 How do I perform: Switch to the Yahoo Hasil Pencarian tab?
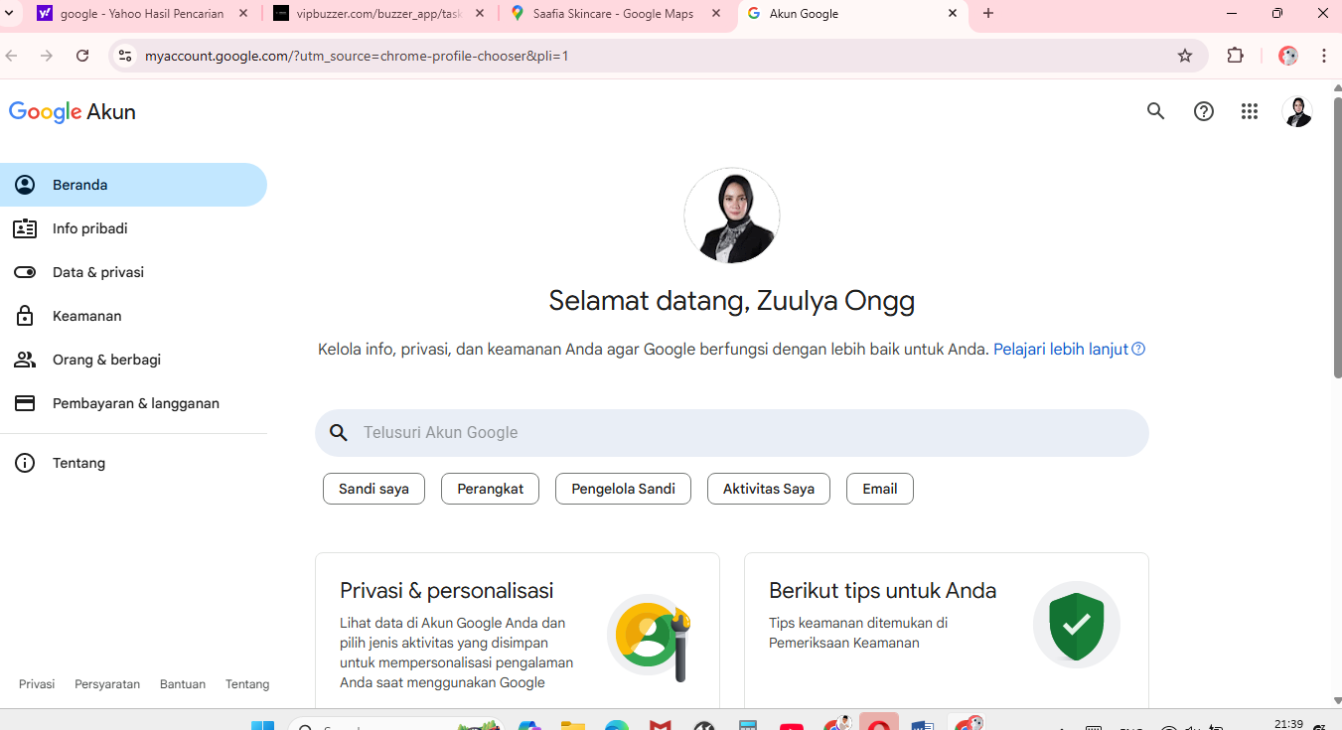click(x=142, y=14)
